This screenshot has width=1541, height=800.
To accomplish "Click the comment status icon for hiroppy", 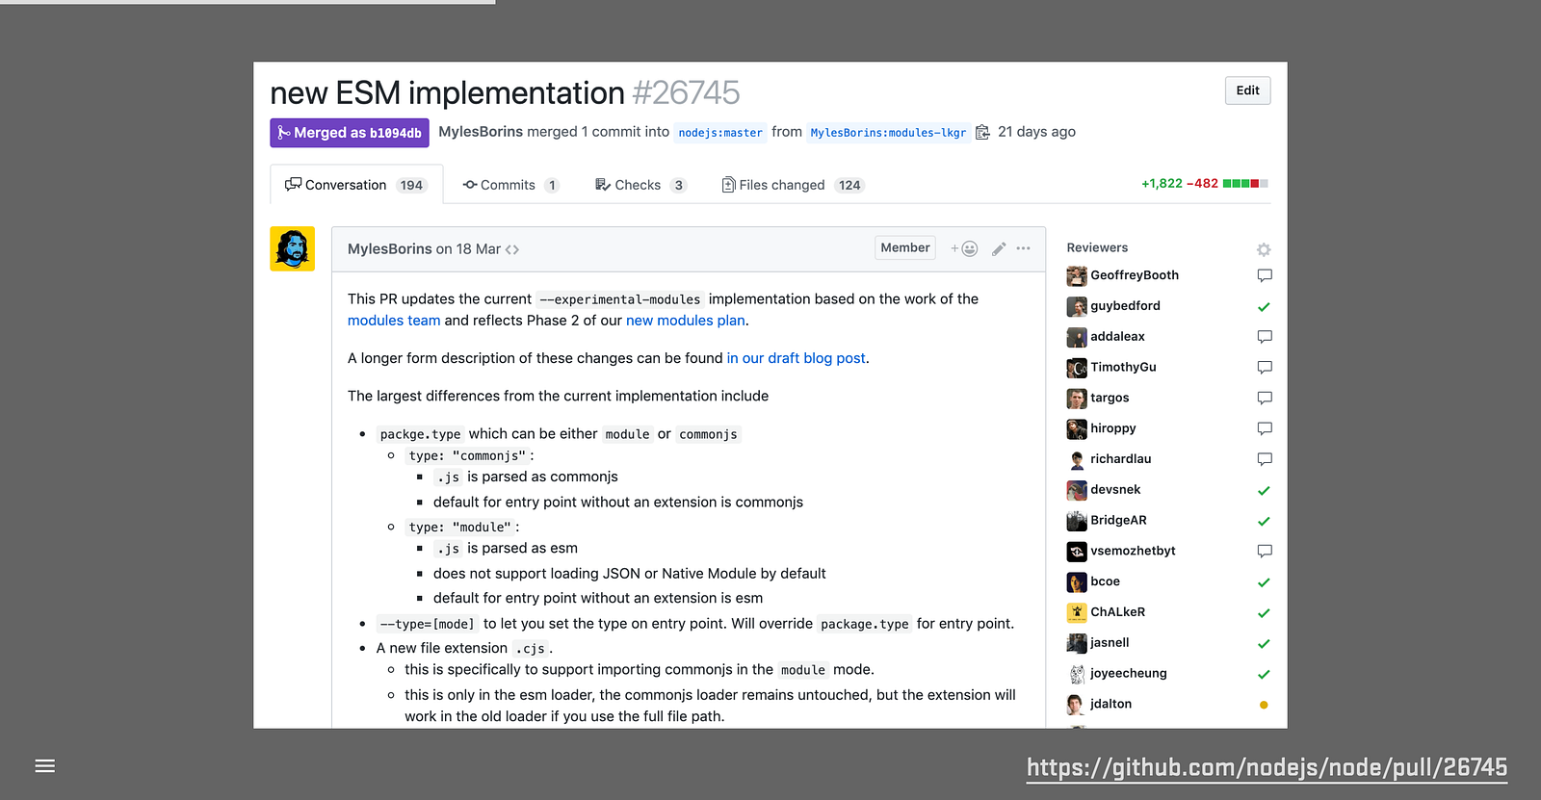I will pos(1265,428).
